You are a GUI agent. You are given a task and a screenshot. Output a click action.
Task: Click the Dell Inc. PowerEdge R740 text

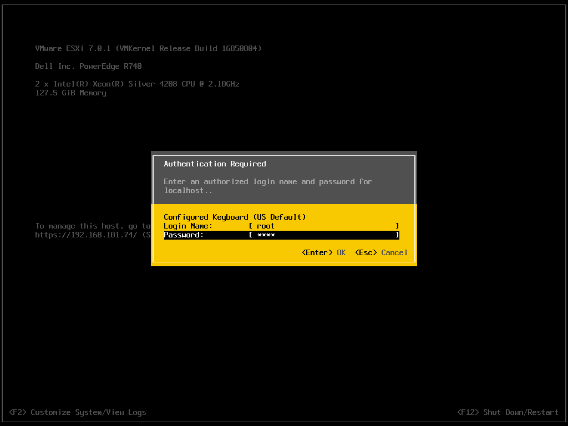coord(88,67)
